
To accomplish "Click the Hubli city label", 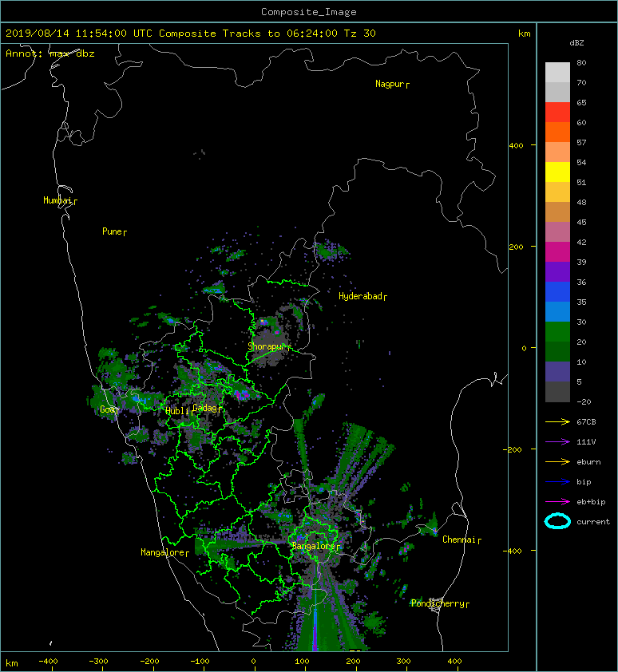I will coord(177,411).
